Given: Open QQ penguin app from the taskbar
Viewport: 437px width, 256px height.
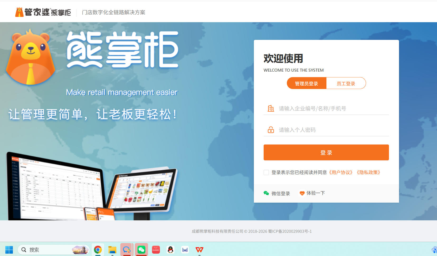Looking at the screenshot, I should click(x=170, y=250).
